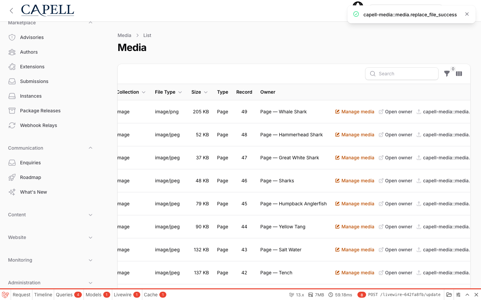Screen dimensions: 481x300
Task: Collapse the Marketplace sidebar group
Action: pos(91,23)
